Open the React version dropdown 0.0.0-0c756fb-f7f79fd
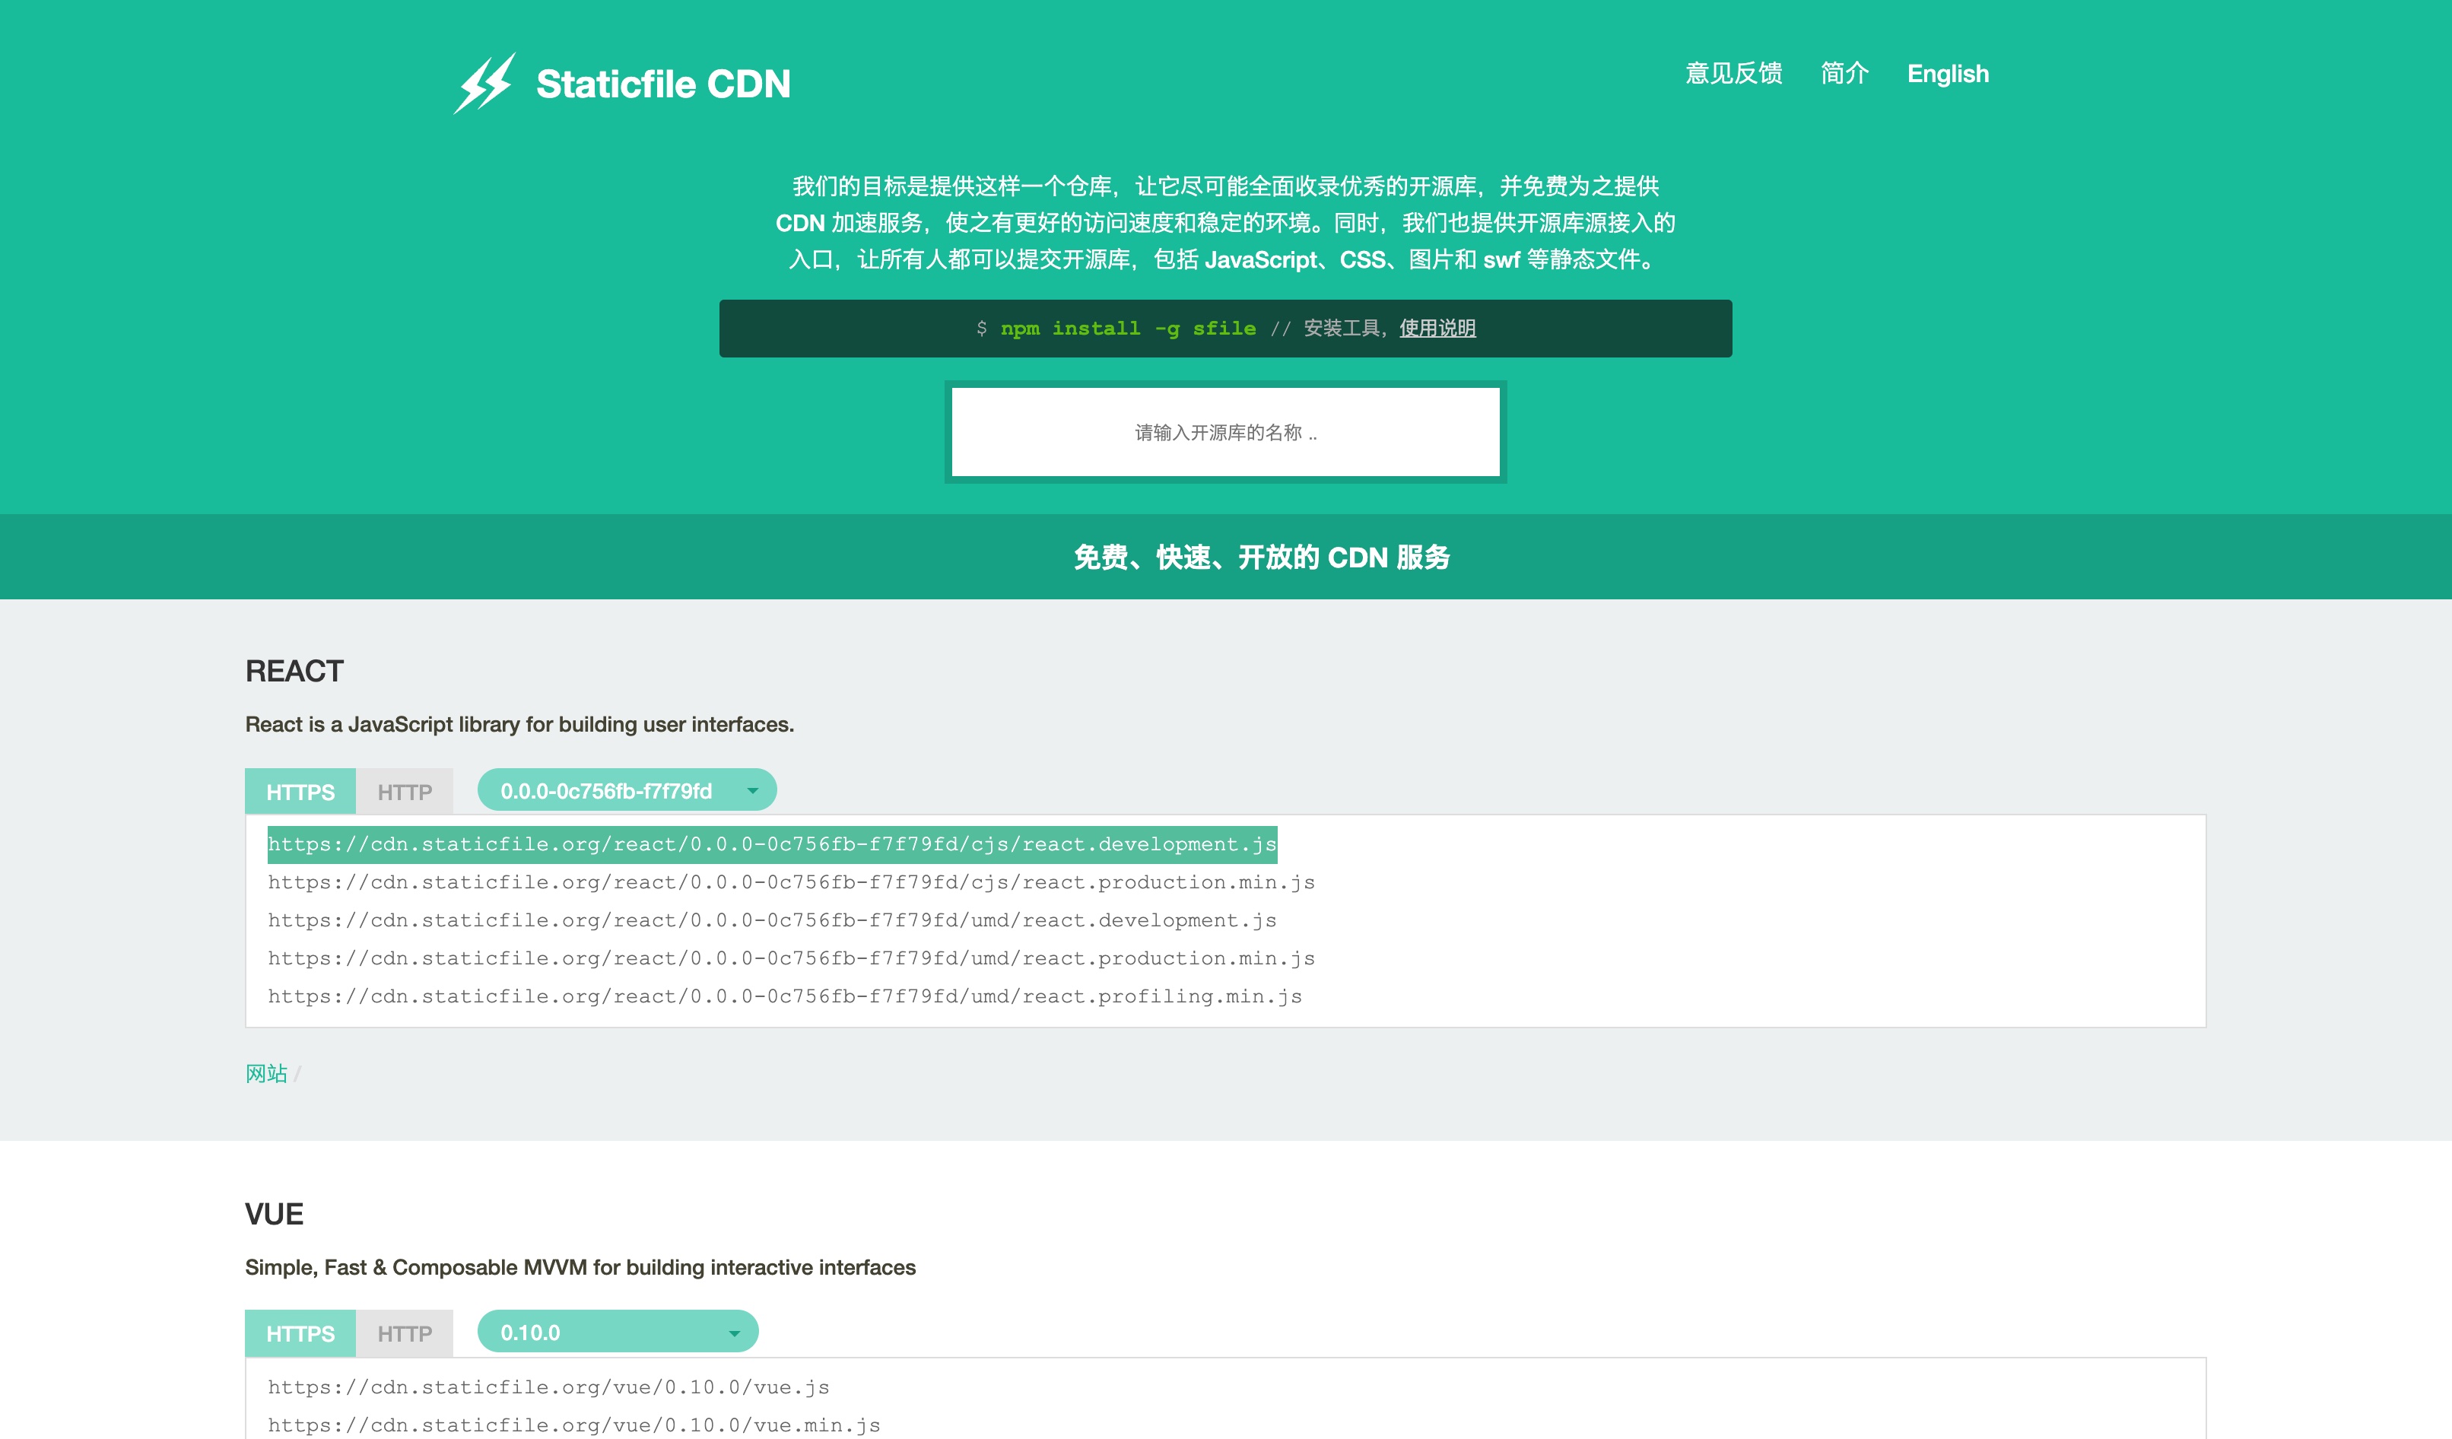Image resolution: width=2452 pixels, height=1439 pixels. pos(627,790)
